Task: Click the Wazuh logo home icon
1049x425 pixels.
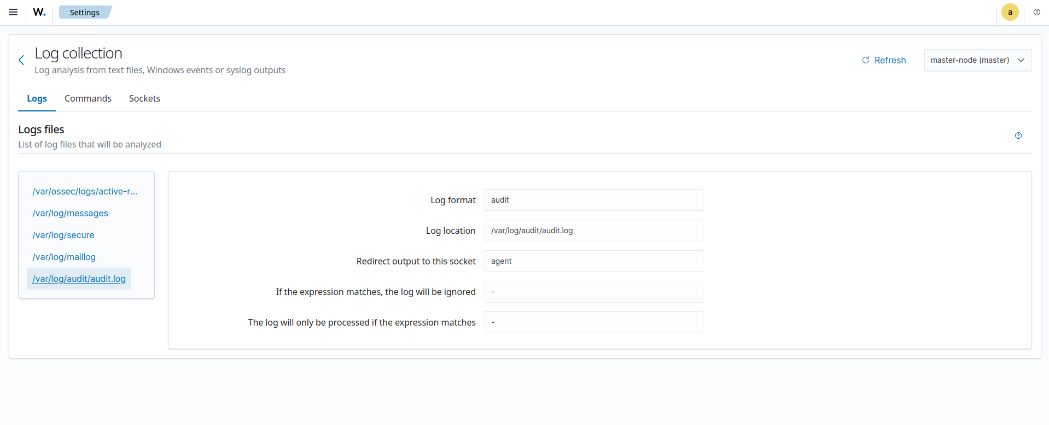Action: tap(39, 12)
